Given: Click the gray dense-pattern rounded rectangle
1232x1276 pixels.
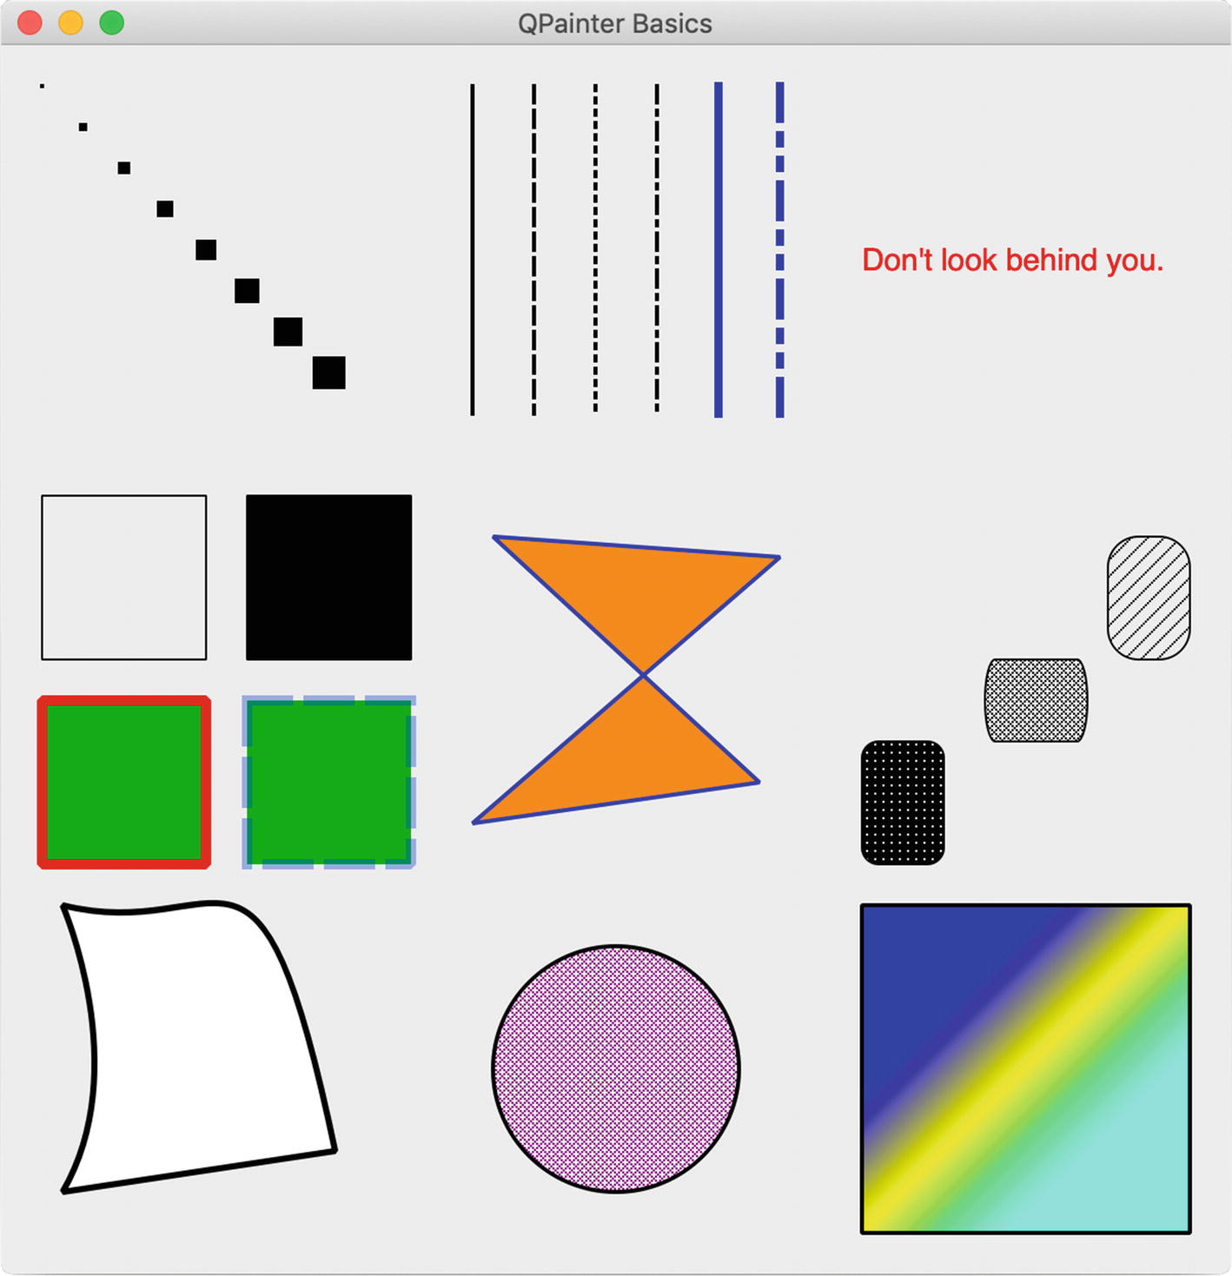Looking at the screenshot, I should coord(1036,700).
